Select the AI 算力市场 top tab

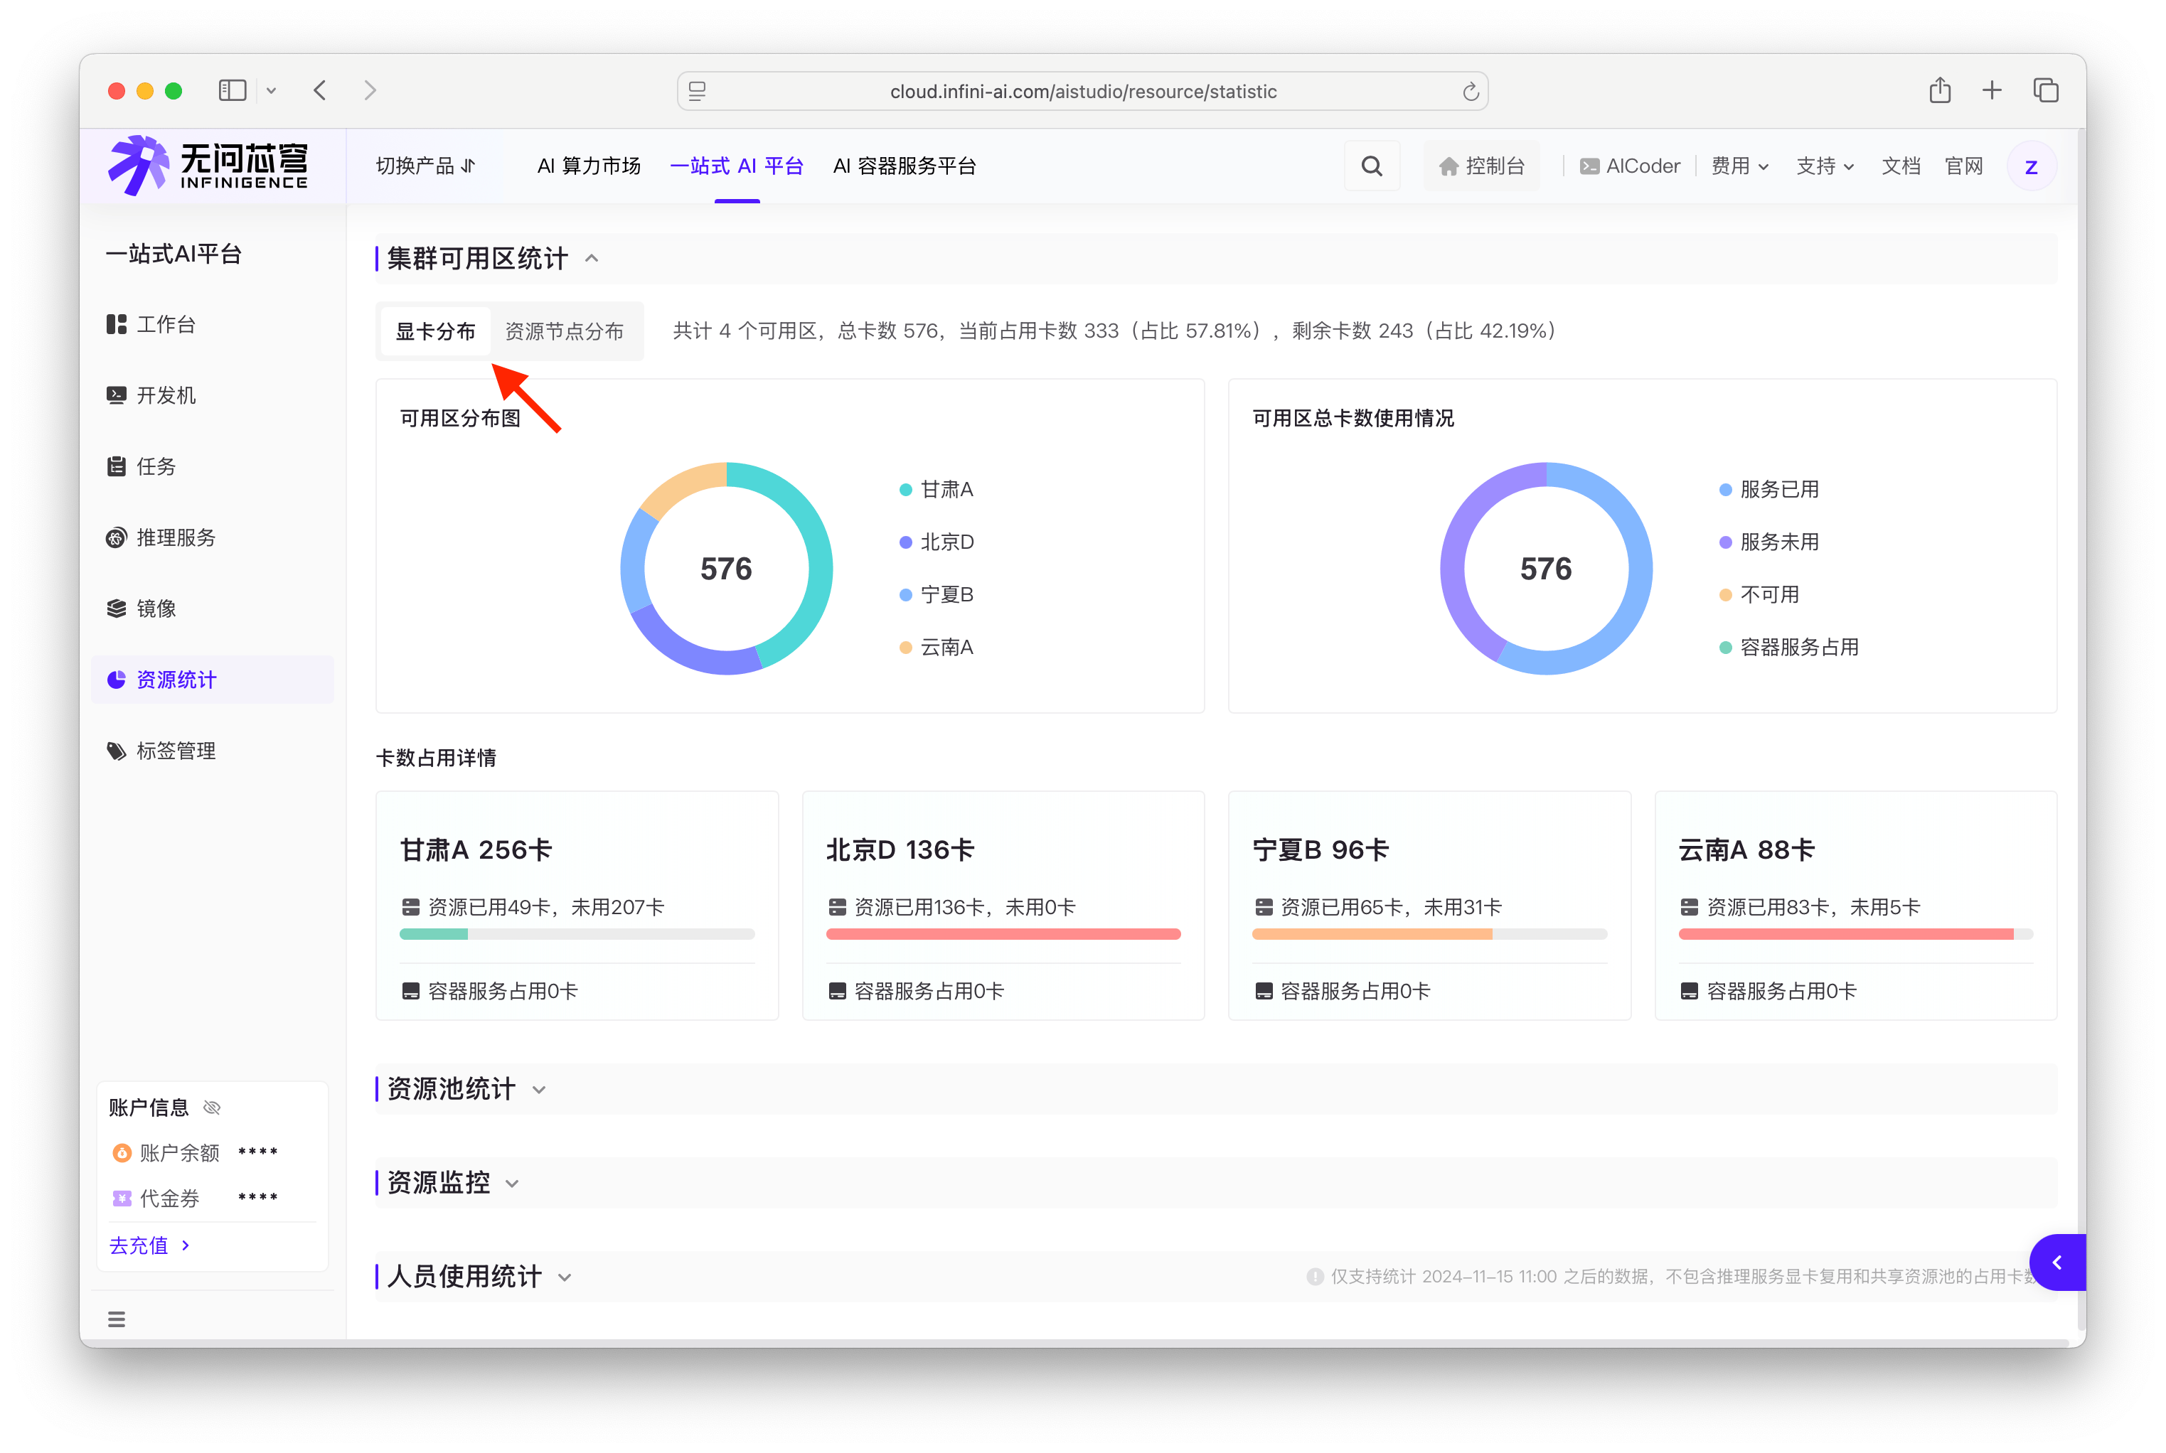pyautogui.click(x=589, y=166)
